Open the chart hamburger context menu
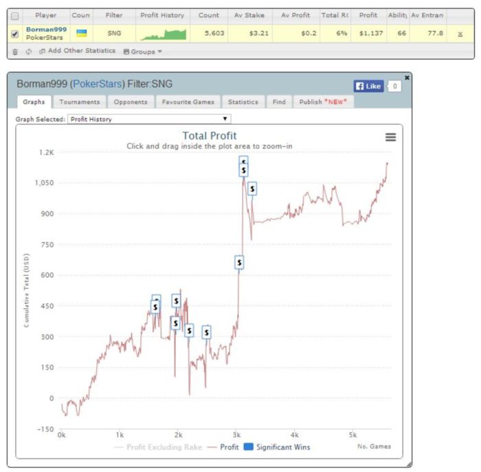 tap(390, 137)
